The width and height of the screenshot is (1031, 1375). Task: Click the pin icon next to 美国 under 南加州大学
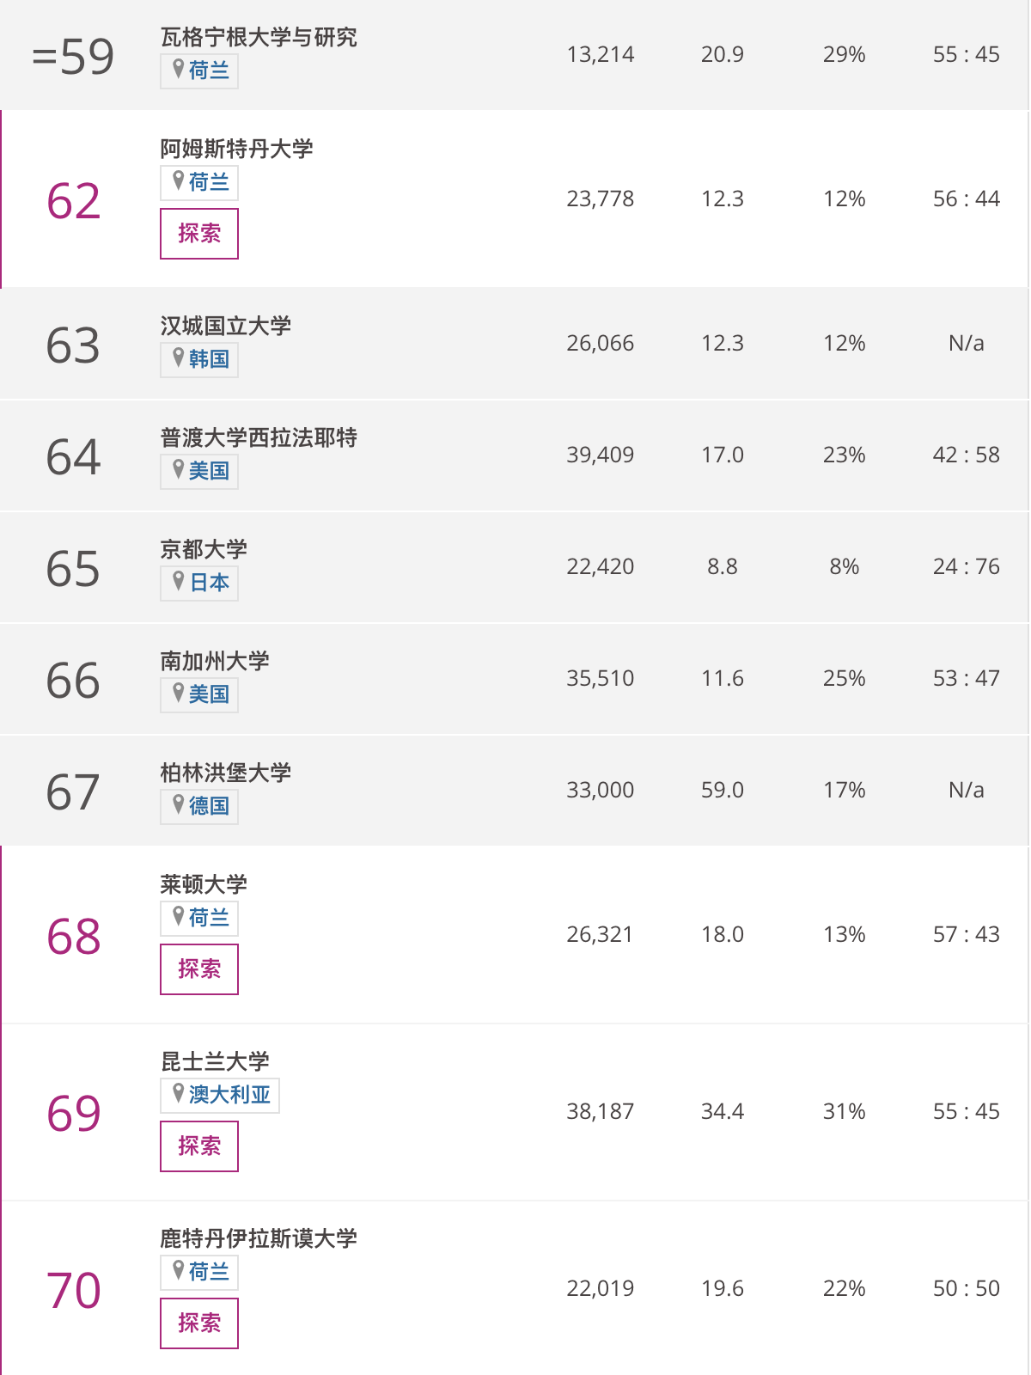coord(179,693)
